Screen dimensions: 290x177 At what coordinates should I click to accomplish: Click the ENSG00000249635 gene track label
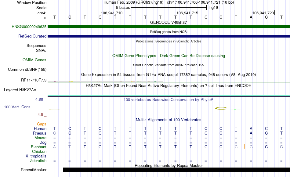click(29, 27)
